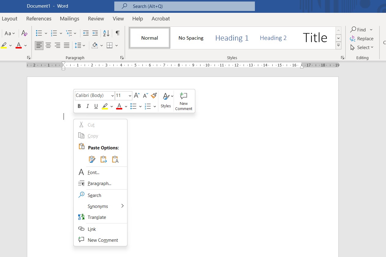Open the Layout ribbon tab

[x=9, y=19]
